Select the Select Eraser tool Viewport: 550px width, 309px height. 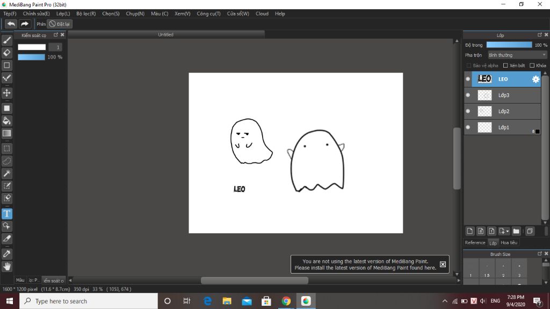tap(6, 198)
